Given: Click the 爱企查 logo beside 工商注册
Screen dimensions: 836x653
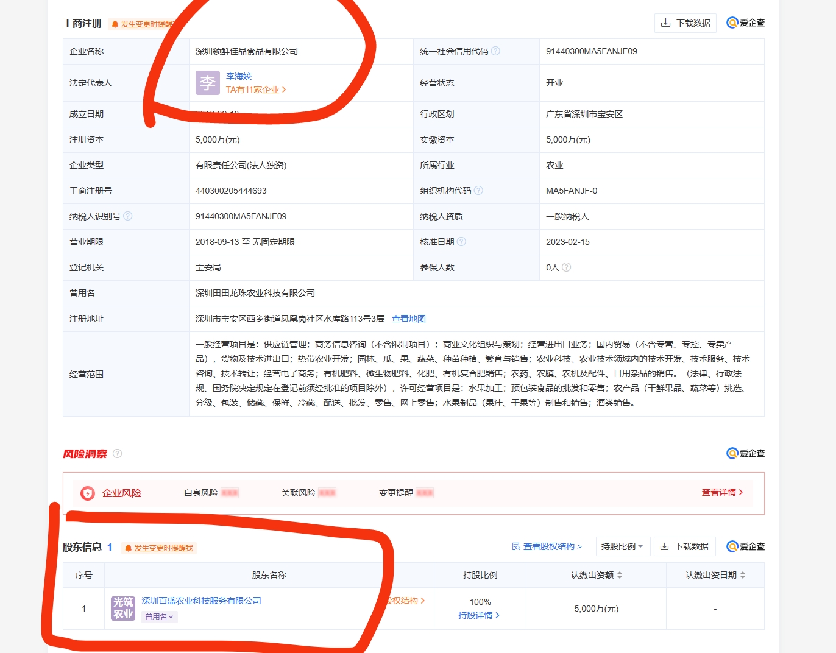Looking at the screenshot, I should (x=746, y=23).
